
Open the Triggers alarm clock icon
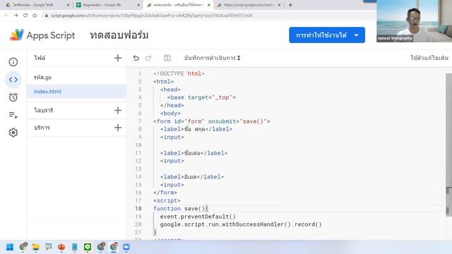point(13,97)
